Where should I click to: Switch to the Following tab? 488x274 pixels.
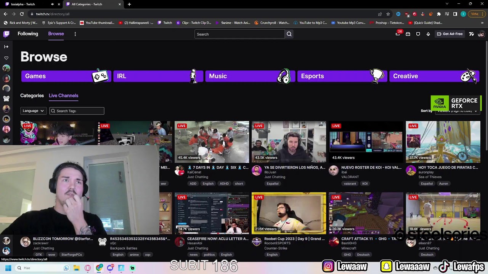28,34
